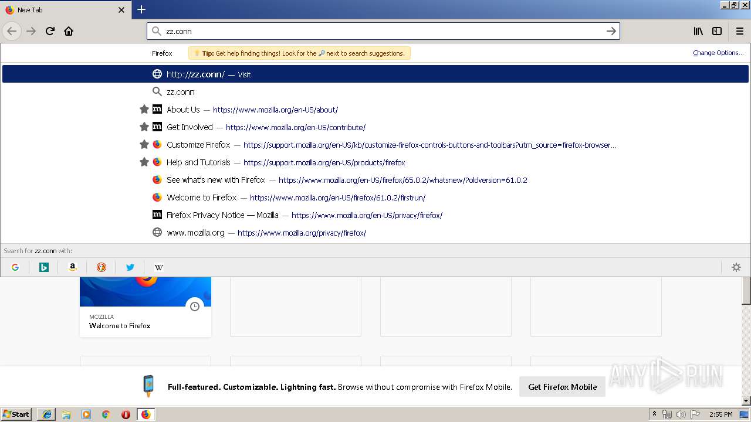Viewport: 751px width, 422px height.
Task: Search with Wikipedia one-off engine
Action: (x=159, y=267)
